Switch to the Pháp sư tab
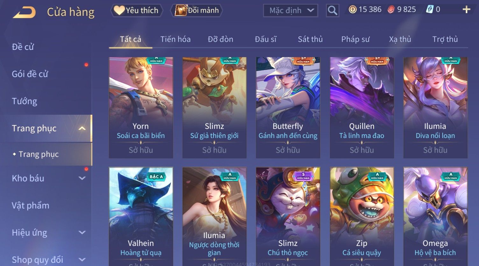The width and height of the screenshot is (479, 266). 356,39
